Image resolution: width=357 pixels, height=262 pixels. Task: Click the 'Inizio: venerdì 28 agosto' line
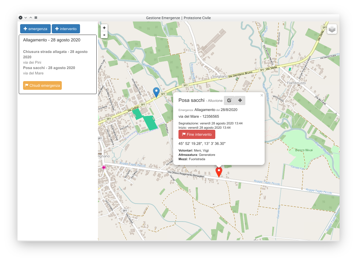tap(205, 128)
